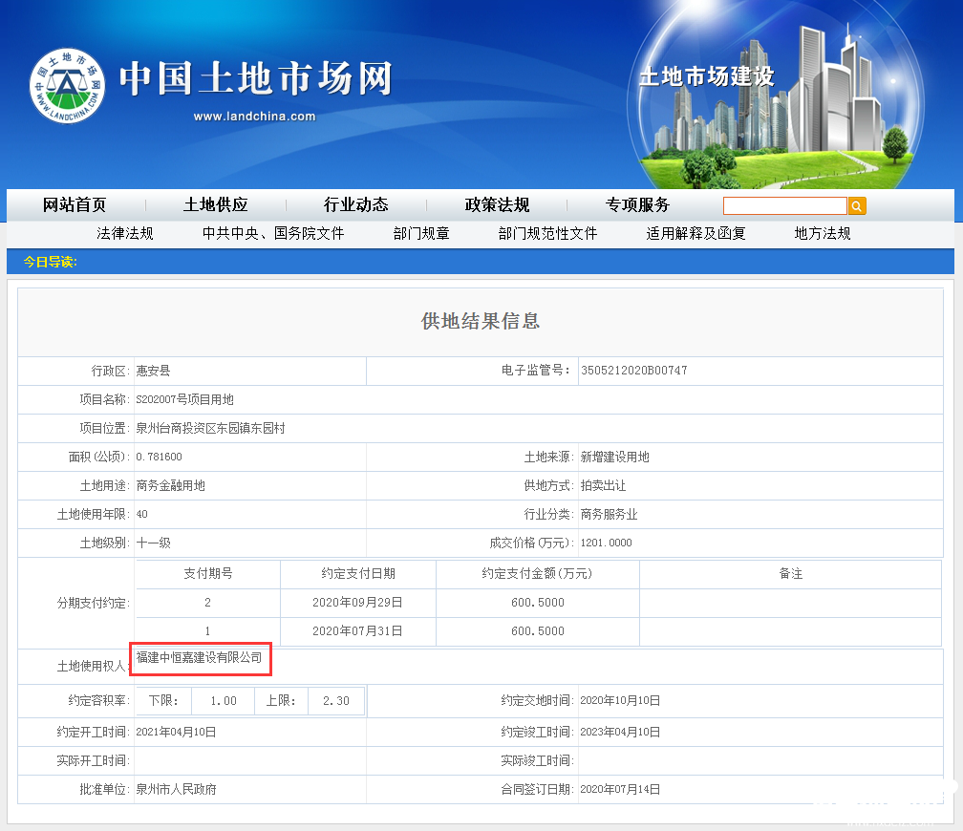Image resolution: width=963 pixels, height=831 pixels.
Task: Open the 土地供应 menu item
Action: point(216,204)
